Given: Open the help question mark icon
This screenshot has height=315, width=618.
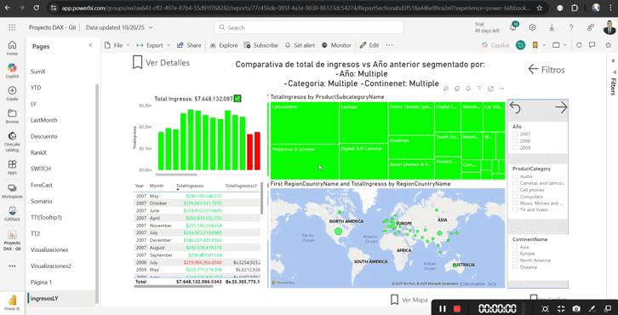Looking at the screenshot, I should tap(571, 27).
